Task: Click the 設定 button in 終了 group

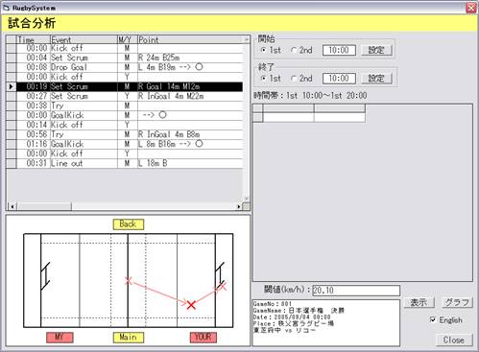Action: tap(376, 79)
